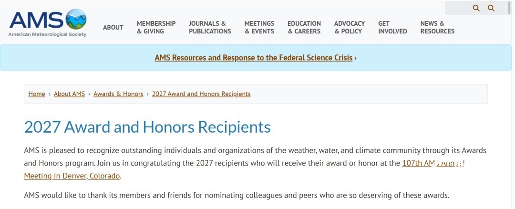This screenshot has height=209, width=515.
Task: Select the Get Involved menu item
Action: coord(392,27)
